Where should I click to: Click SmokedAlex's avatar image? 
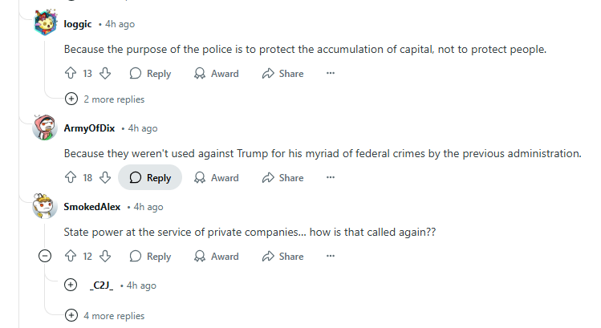pyautogui.click(x=45, y=207)
